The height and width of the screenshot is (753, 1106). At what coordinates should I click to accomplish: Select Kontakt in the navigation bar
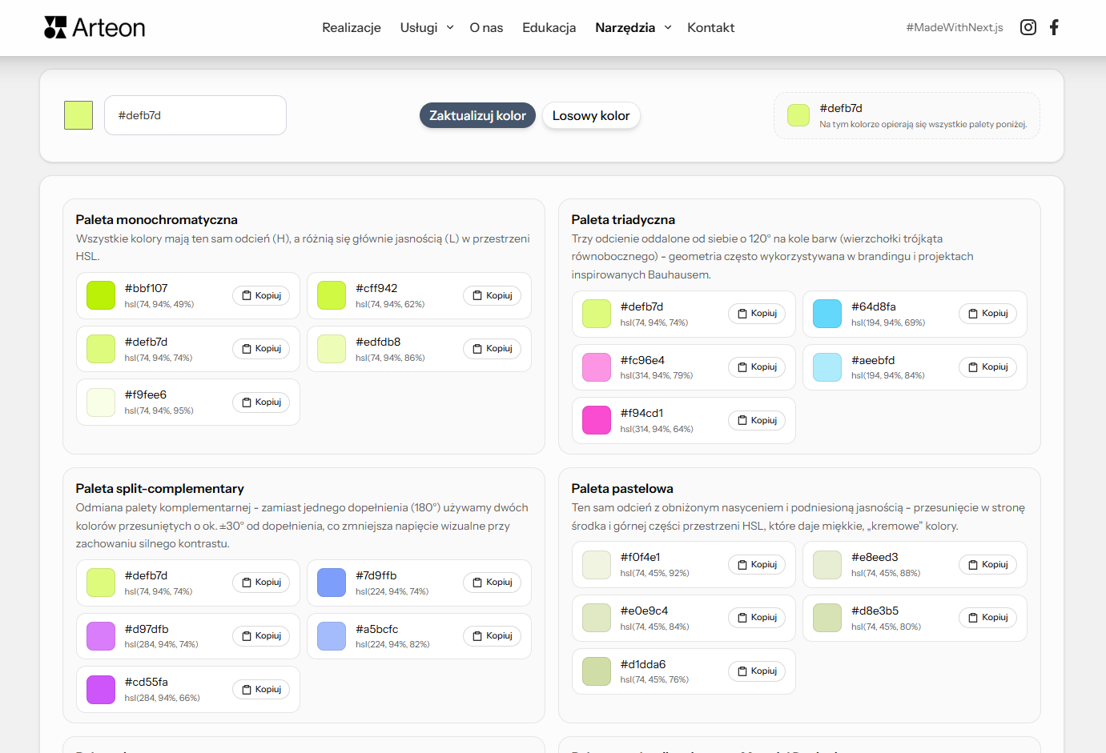coord(710,27)
